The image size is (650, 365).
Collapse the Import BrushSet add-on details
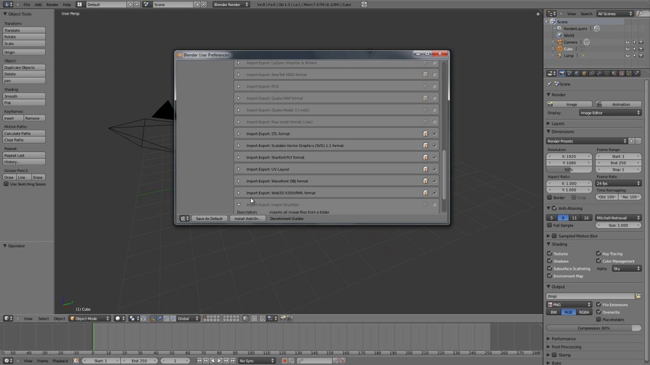(239, 205)
